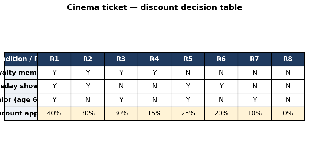The height and width of the screenshot is (160, 309).
Task: Click the Discount applied row label
Action: pos(21,113)
